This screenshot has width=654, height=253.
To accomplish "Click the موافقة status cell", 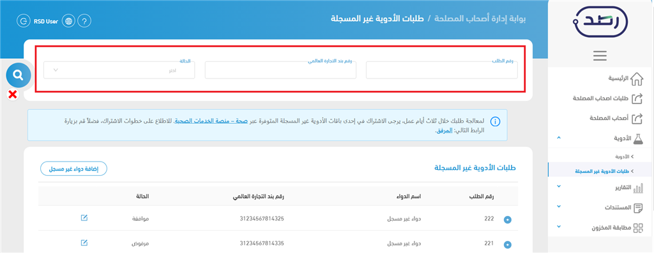I will (x=140, y=218).
